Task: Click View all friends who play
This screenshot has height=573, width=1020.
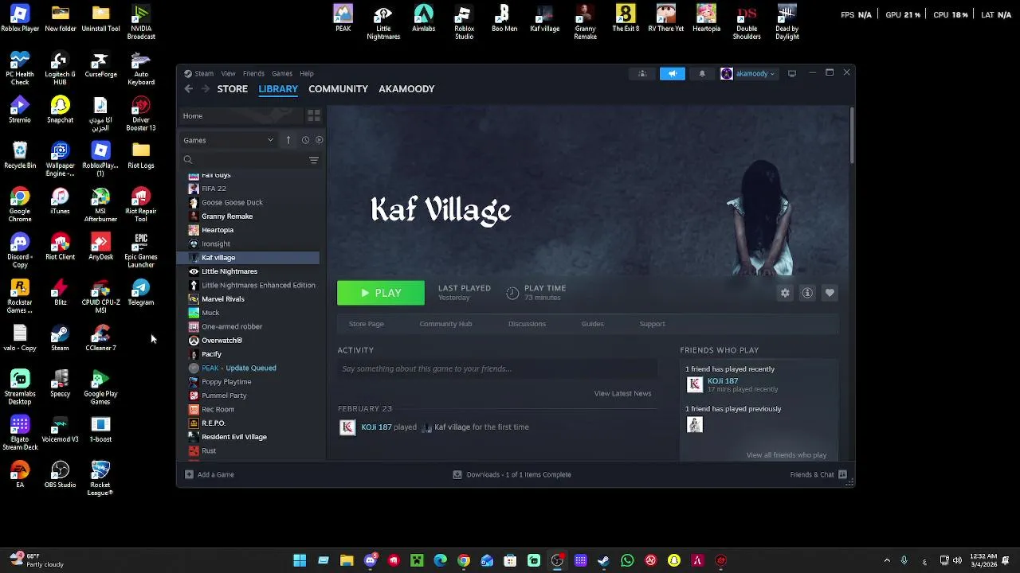Action: (787, 455)
